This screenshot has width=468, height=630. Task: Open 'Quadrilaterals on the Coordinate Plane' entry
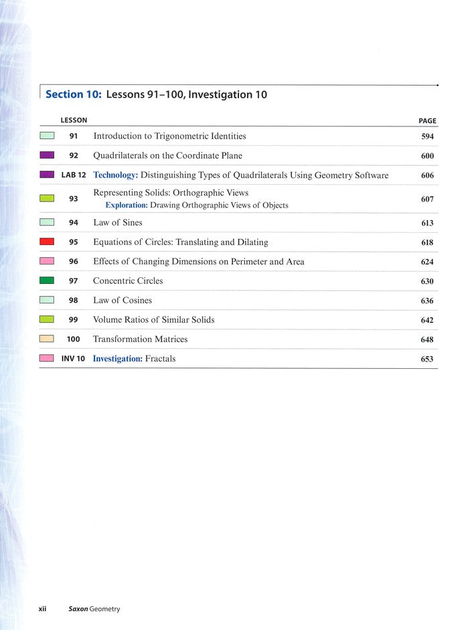pos(167,155)
